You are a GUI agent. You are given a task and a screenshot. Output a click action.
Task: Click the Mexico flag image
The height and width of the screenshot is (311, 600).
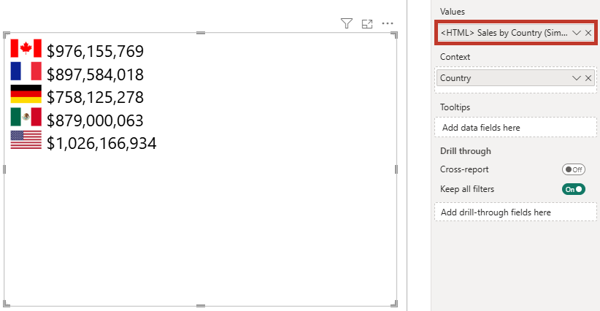click(26, 117)
